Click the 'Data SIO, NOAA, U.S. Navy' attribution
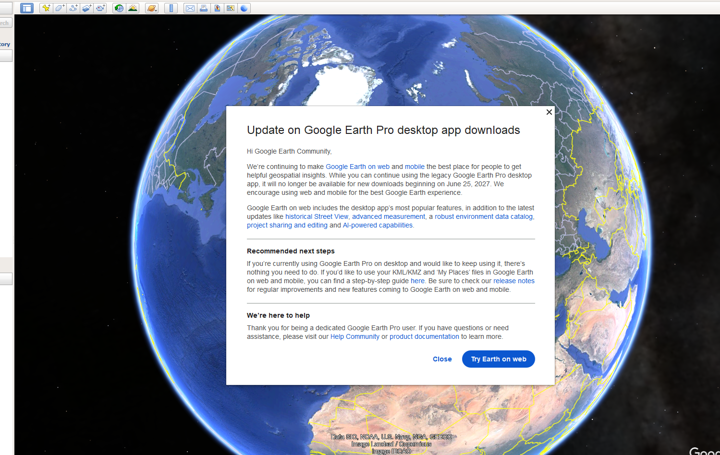 [x=391, y=437]
